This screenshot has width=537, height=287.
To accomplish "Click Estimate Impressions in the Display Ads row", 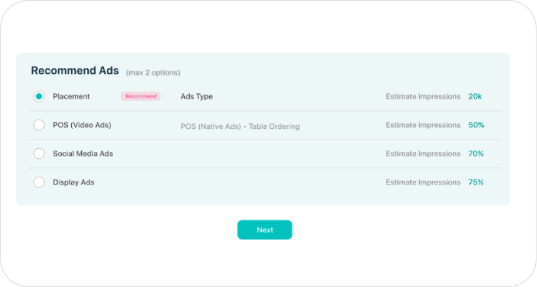I will [423, 183].
